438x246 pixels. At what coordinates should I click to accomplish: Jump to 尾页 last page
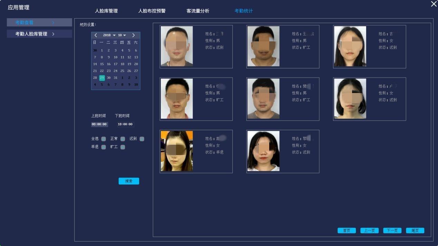(415, 230)
